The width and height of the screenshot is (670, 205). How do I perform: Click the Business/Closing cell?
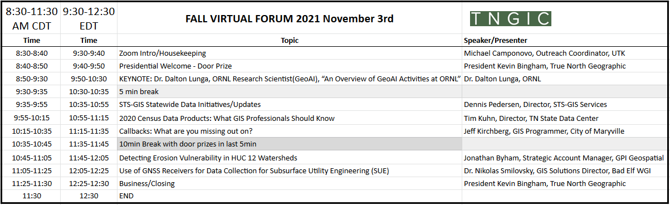[290, 183]
